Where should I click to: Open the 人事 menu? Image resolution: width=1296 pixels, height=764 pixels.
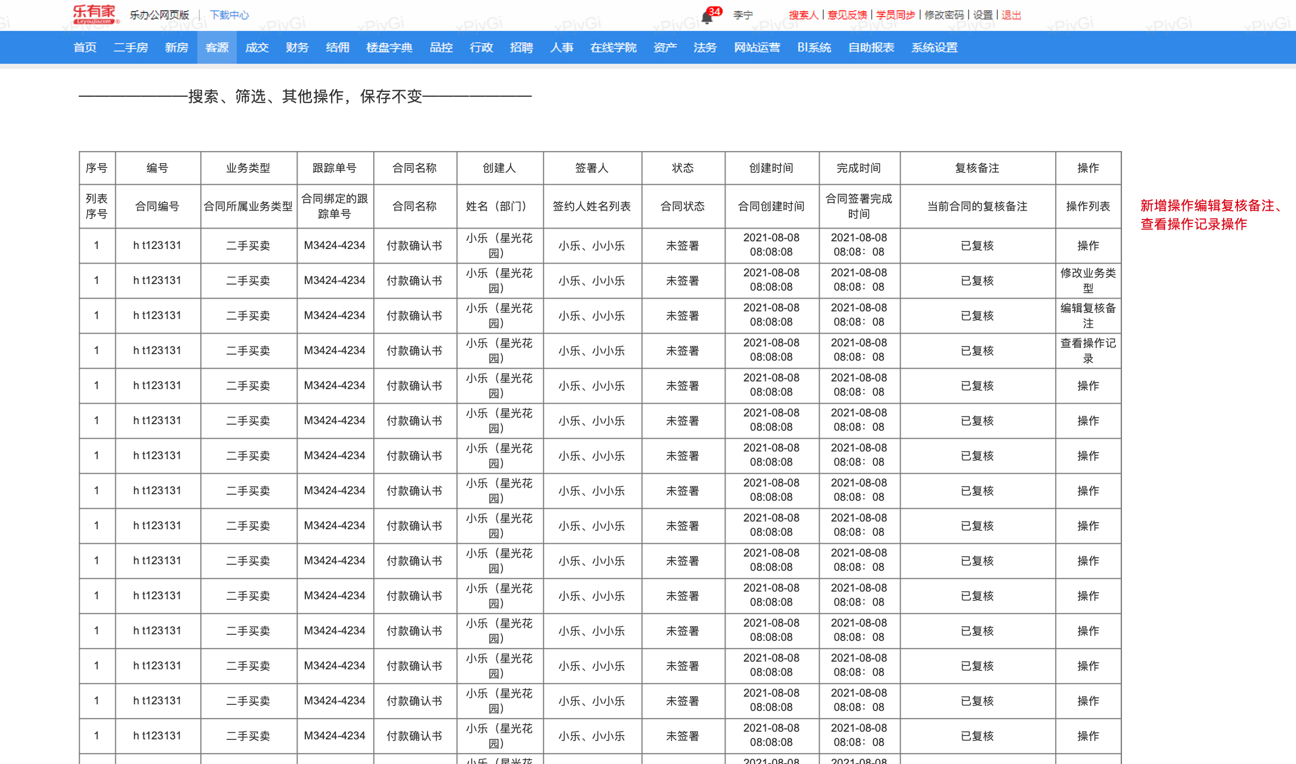562,48
